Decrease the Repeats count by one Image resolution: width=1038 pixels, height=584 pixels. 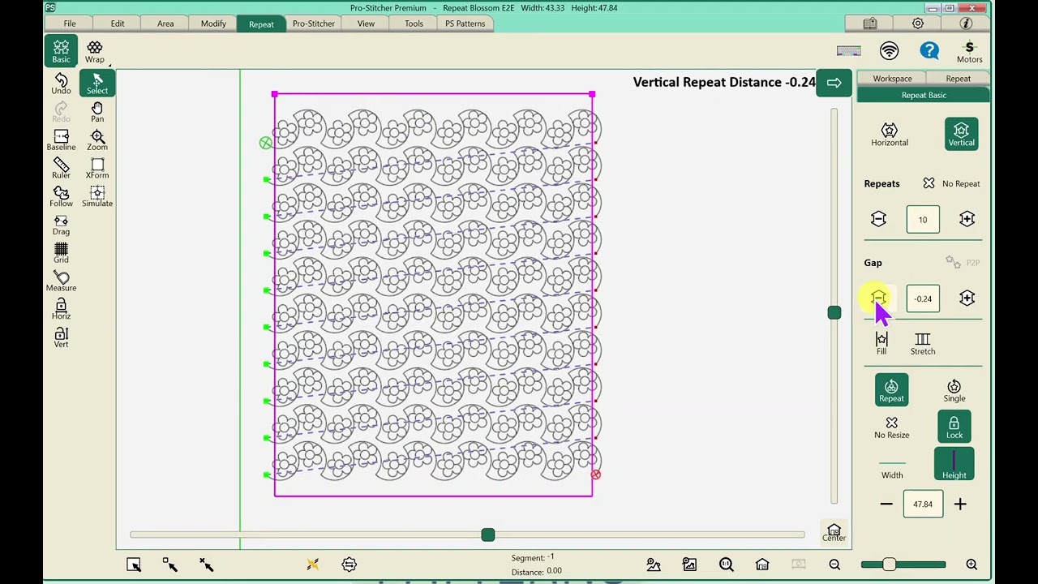pyautogui.click(x=878, y=219)
